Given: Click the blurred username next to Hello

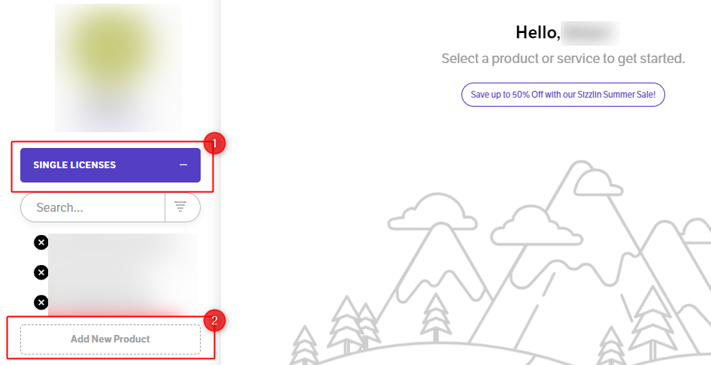Looking at the screenshot, I should (x=590, y=32).
